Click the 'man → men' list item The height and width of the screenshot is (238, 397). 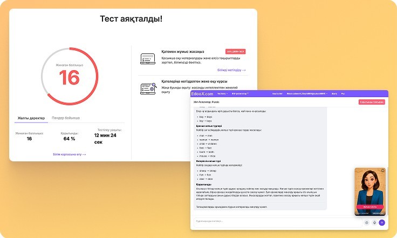(206, 135)
